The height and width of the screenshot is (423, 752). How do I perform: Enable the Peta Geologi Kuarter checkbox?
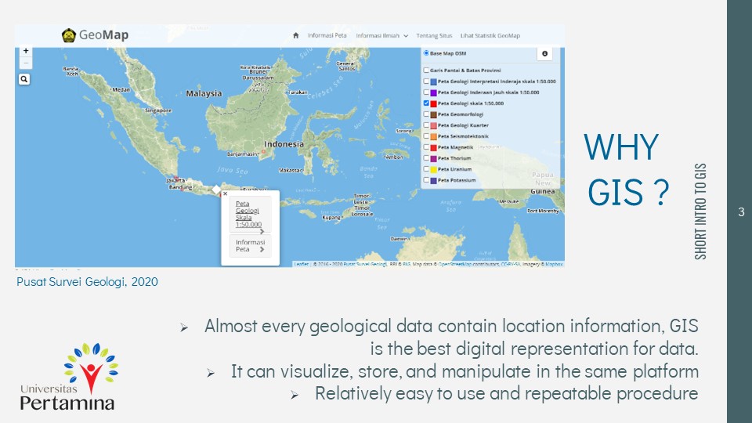[x=426, y=125]
